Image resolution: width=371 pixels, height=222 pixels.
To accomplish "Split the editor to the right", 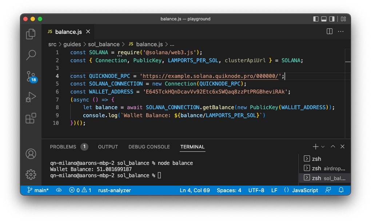I will [330, 31].
